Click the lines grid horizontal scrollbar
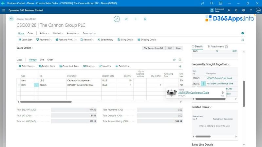This screenshot has height=147, width=262. pyautogui.click(x=46, y=102)
